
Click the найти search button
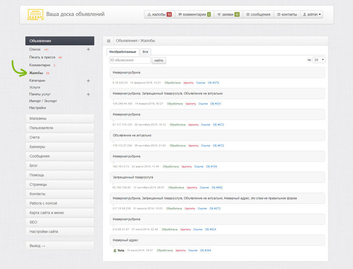tap(159, 60)
